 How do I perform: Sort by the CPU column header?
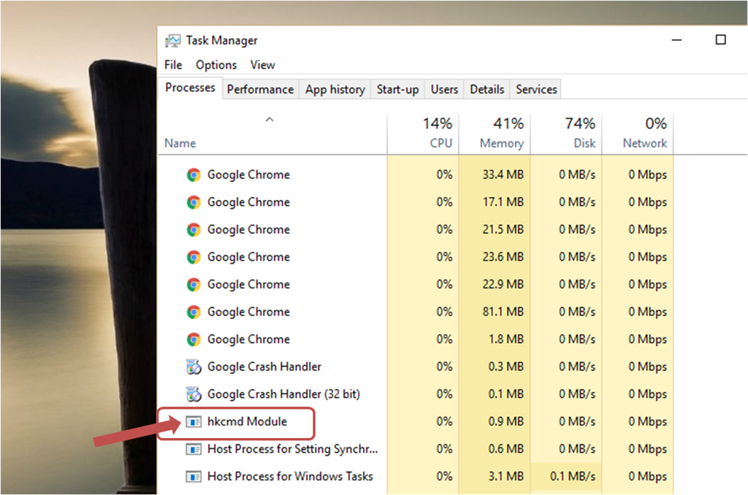[440, 144]
